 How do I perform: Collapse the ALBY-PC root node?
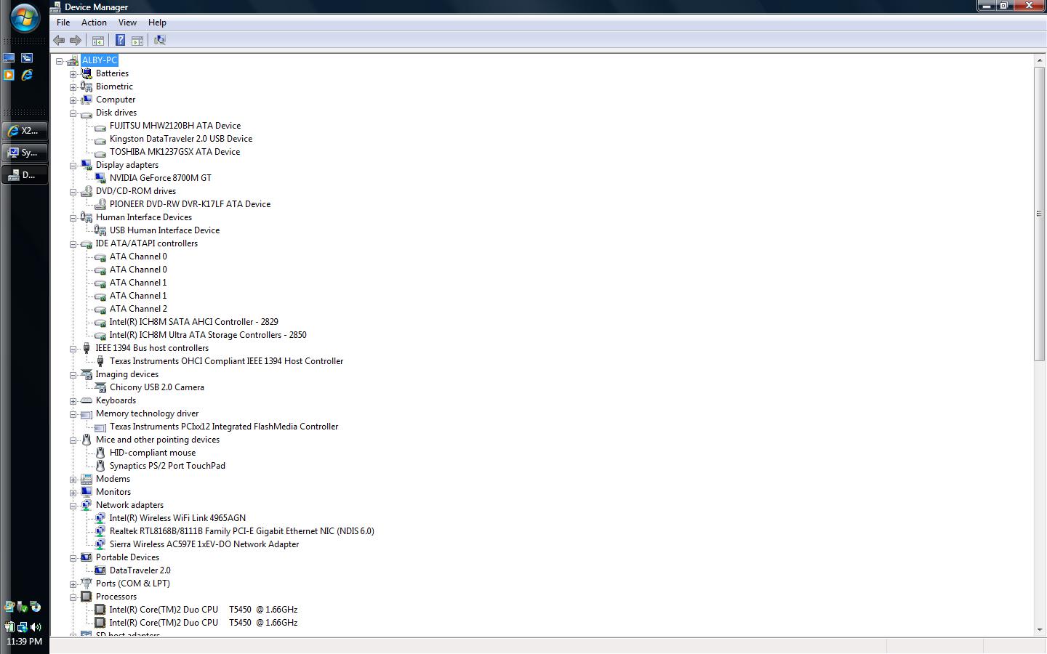pyautogui.click(x=60, y=61)
